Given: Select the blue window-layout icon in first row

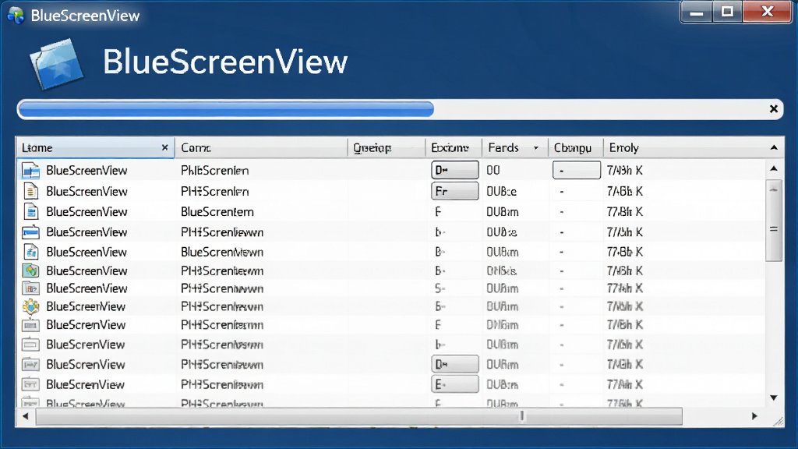Looking at the screenshot, I should pos(30,171).
